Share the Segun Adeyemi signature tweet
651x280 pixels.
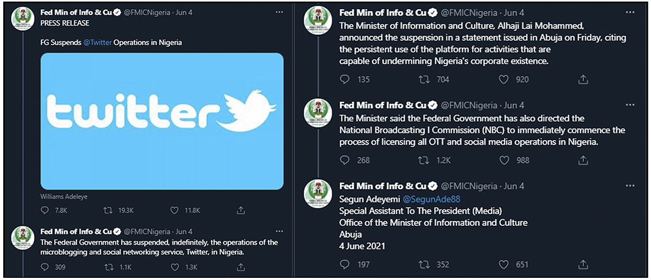click(583, 264)
